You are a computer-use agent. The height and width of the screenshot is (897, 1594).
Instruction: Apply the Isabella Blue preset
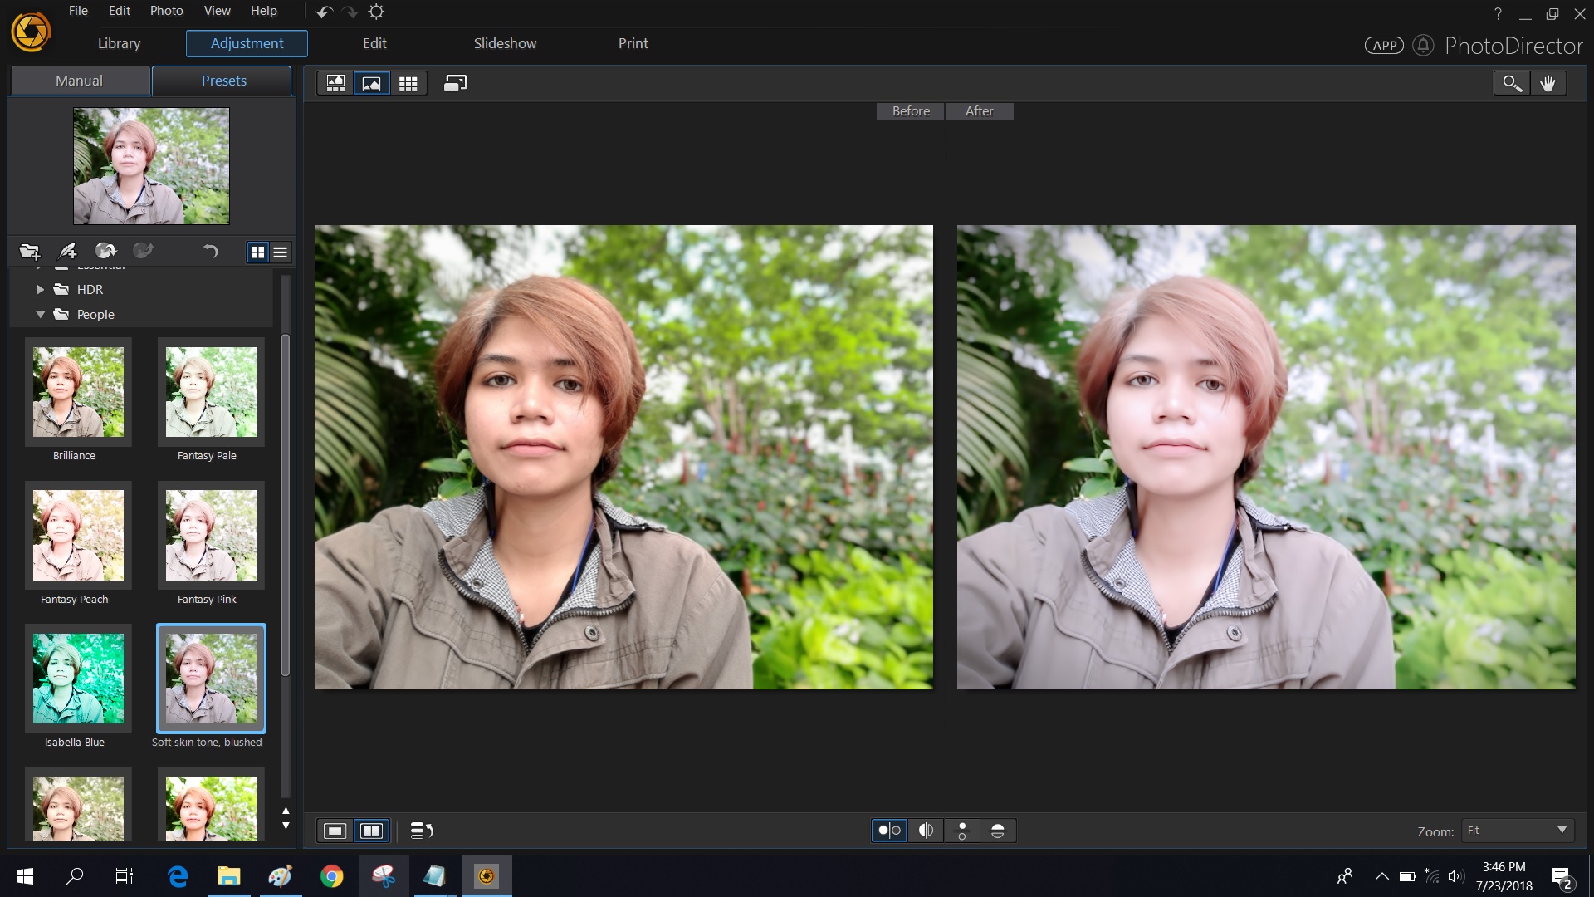78,679
